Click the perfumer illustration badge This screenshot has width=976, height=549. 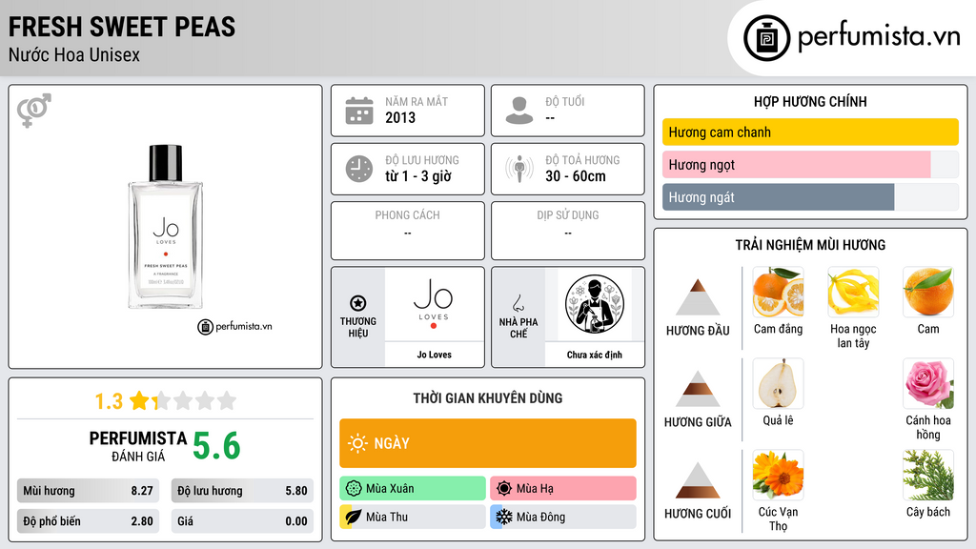595,304
